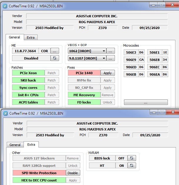
Task: Select Extra tab in bottom window
Action: click(x=31, y=145)
